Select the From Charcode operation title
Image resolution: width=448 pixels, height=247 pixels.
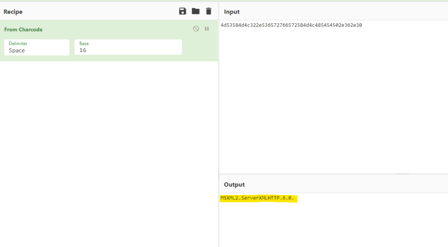coord(23,30)
